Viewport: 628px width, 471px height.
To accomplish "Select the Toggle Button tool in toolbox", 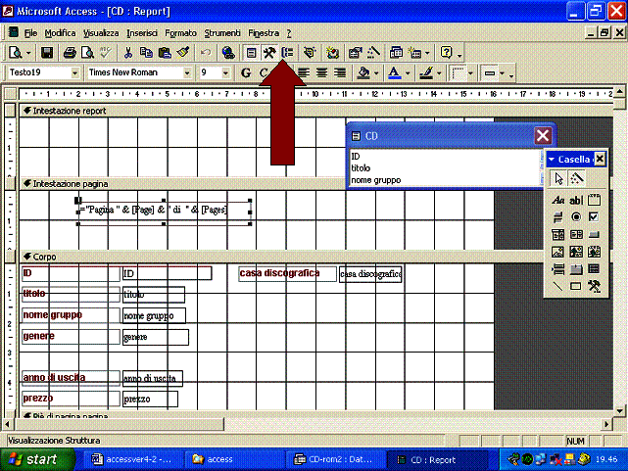I will (557, 216).
